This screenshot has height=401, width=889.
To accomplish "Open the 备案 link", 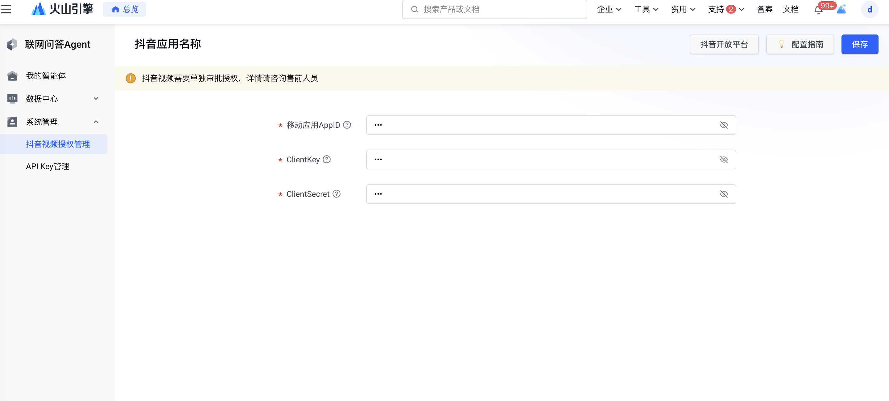I will (765, 9).
